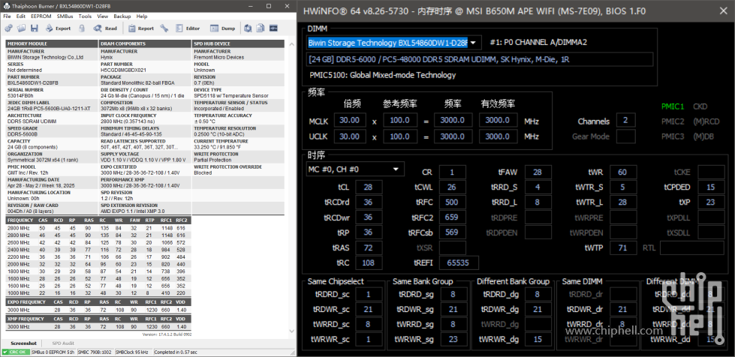Viewport: 735px width, 357px height.
Task: Click the wrench icon in Thaiphoon toolbar
Action: (164, 28)
